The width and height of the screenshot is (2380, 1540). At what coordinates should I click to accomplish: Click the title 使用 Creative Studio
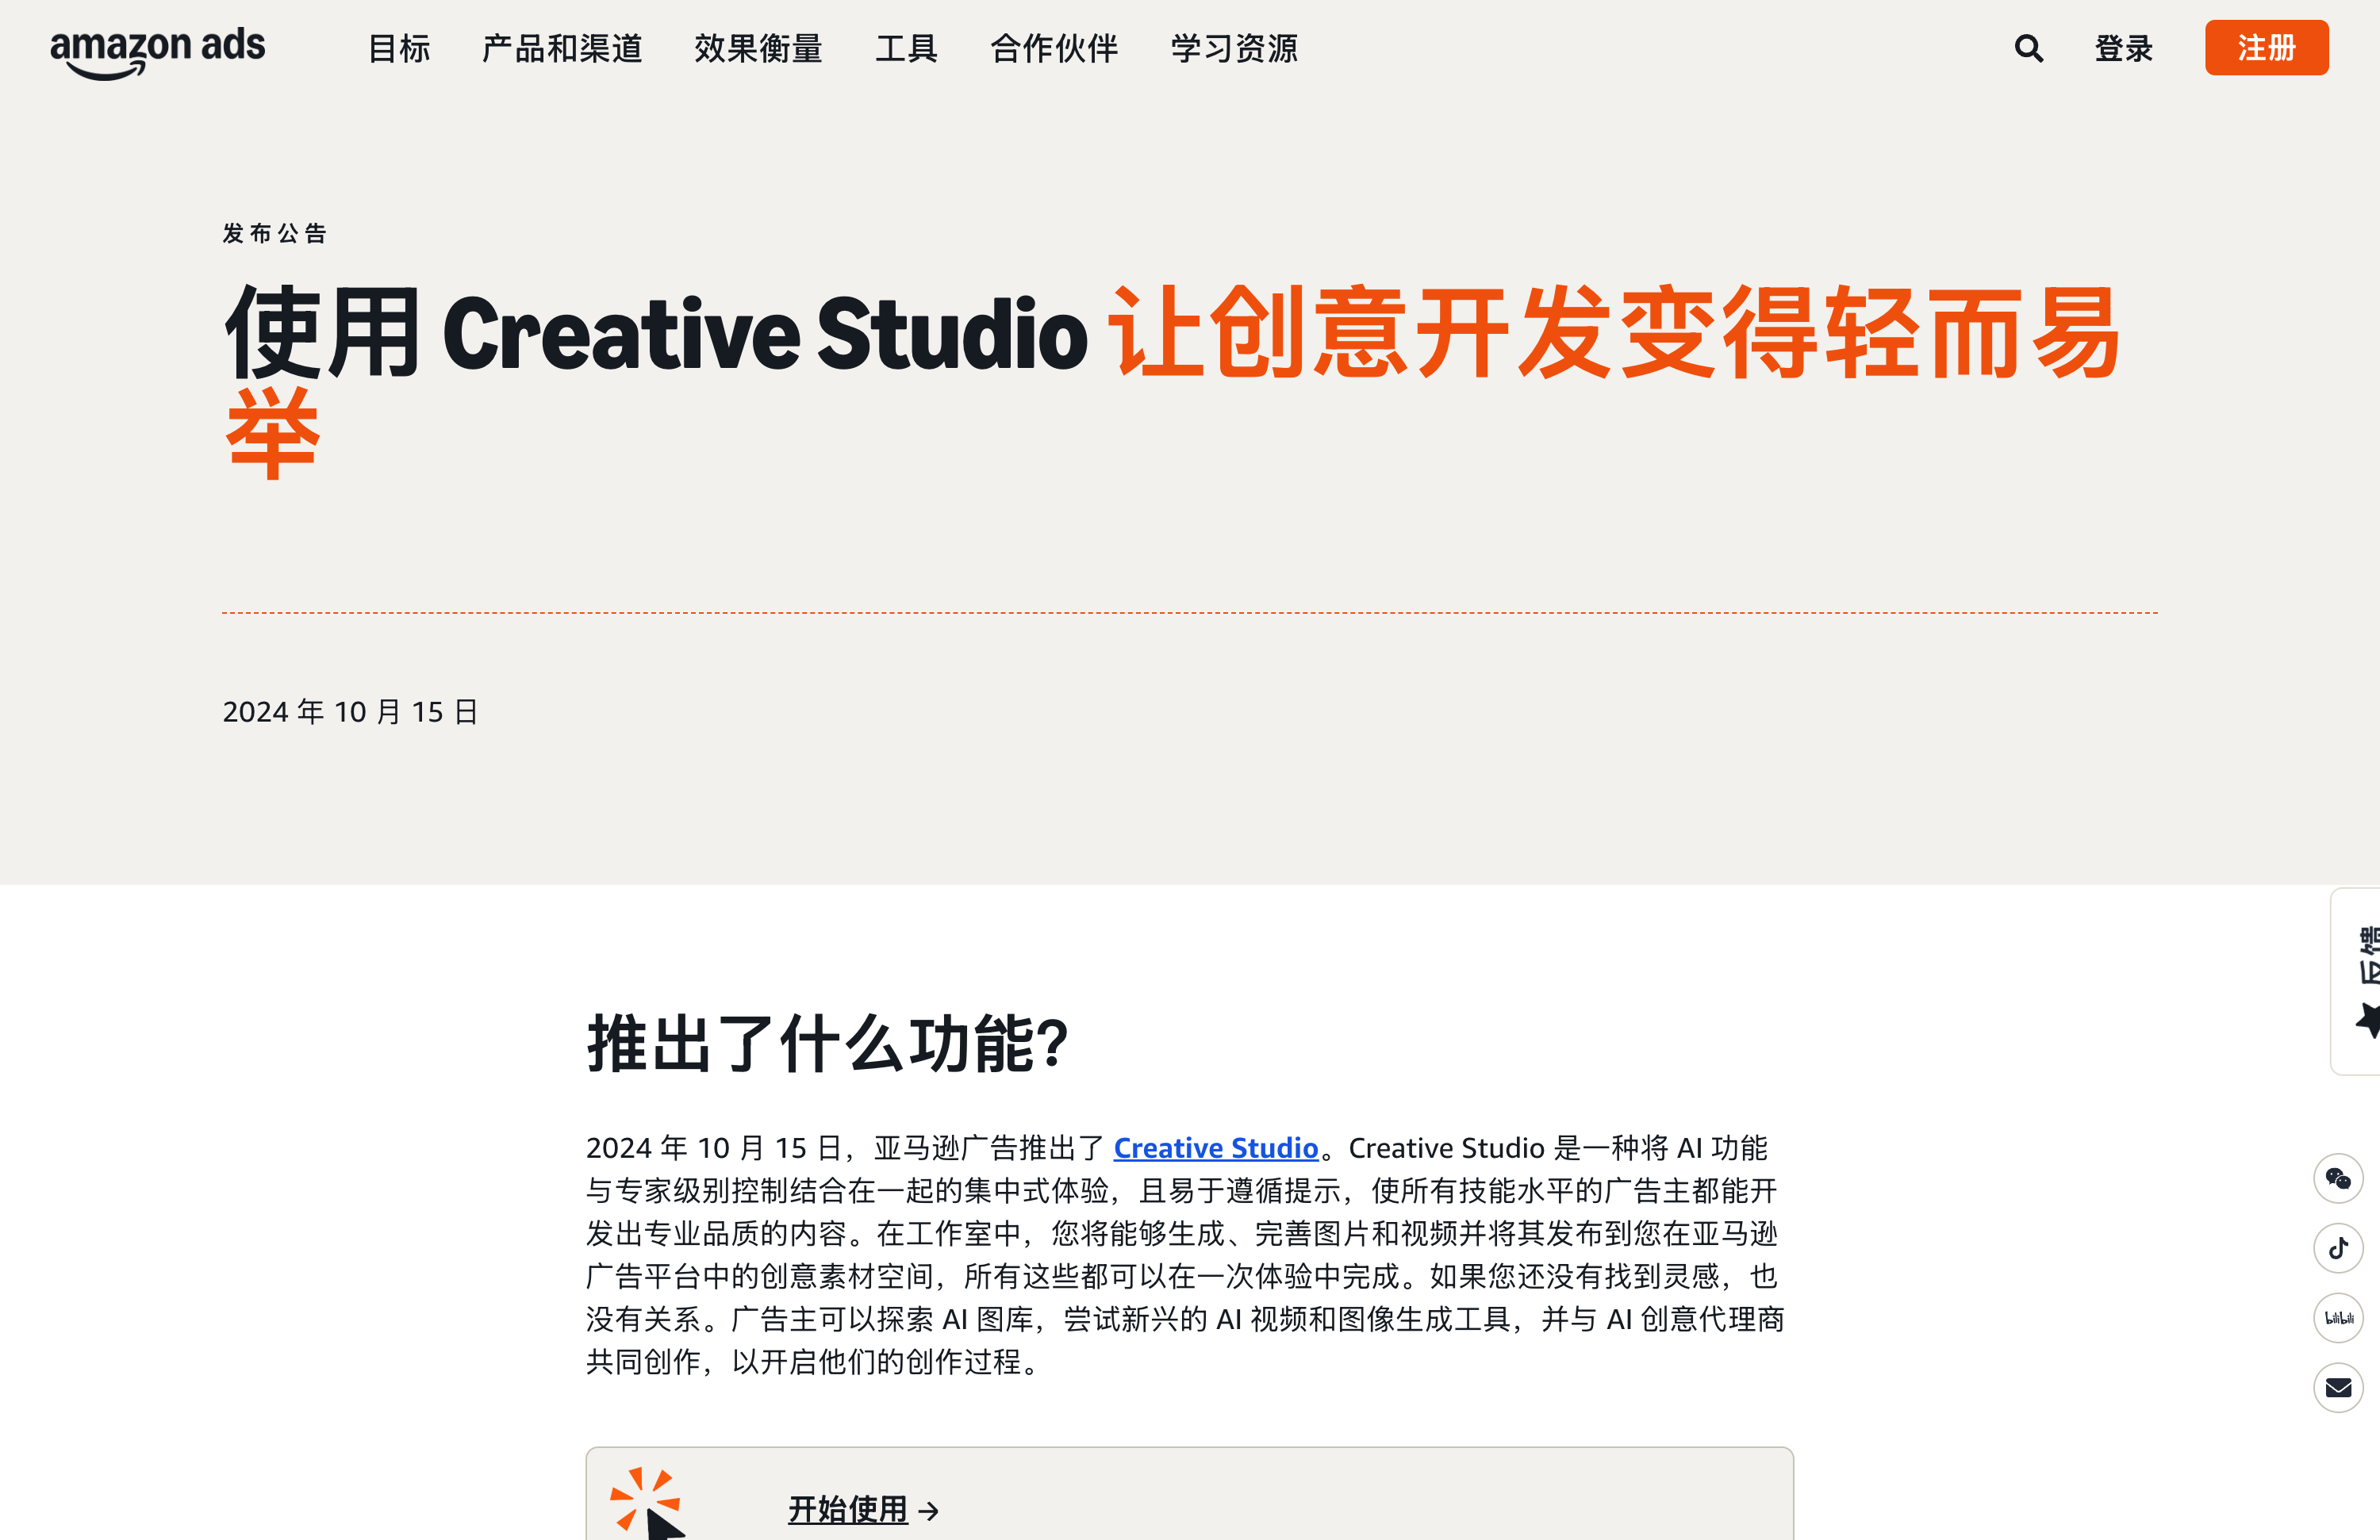pos(656,333)
